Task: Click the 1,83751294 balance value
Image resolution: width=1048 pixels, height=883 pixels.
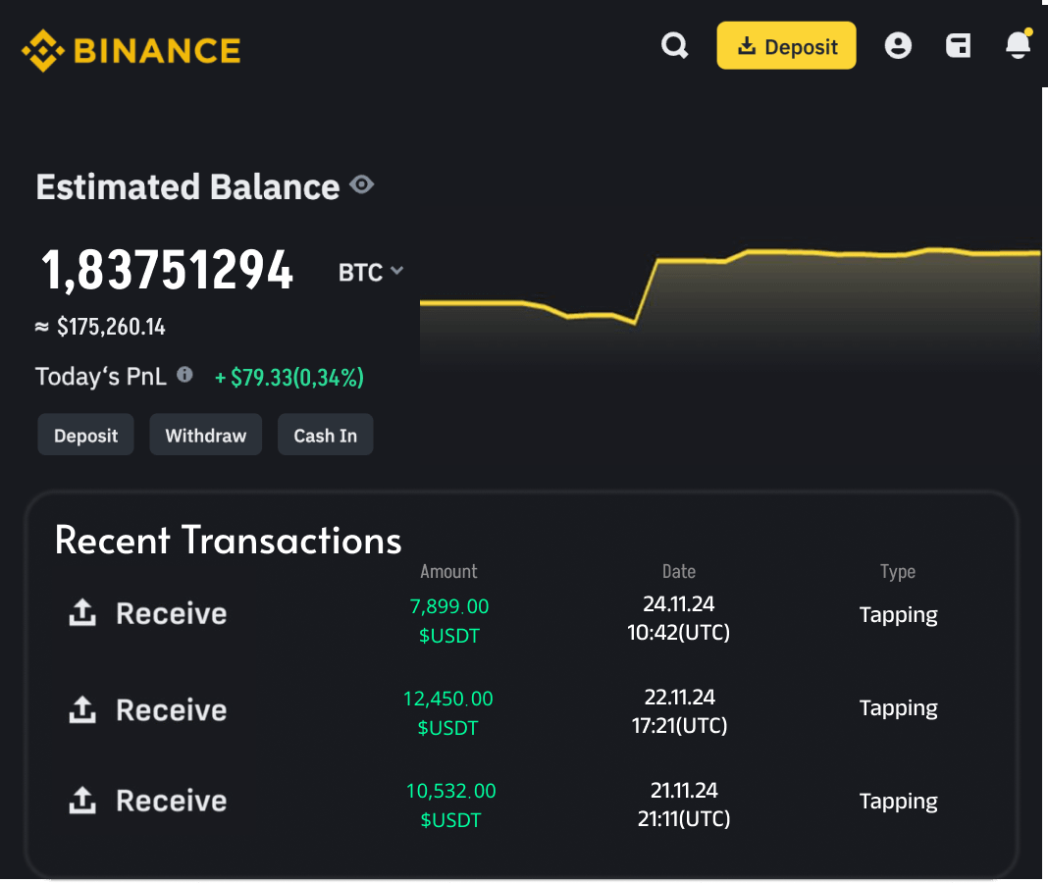Action: click(x=167, y=270)
